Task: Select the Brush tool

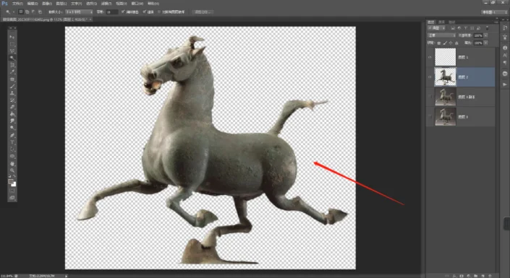Action: pos(12,86)
